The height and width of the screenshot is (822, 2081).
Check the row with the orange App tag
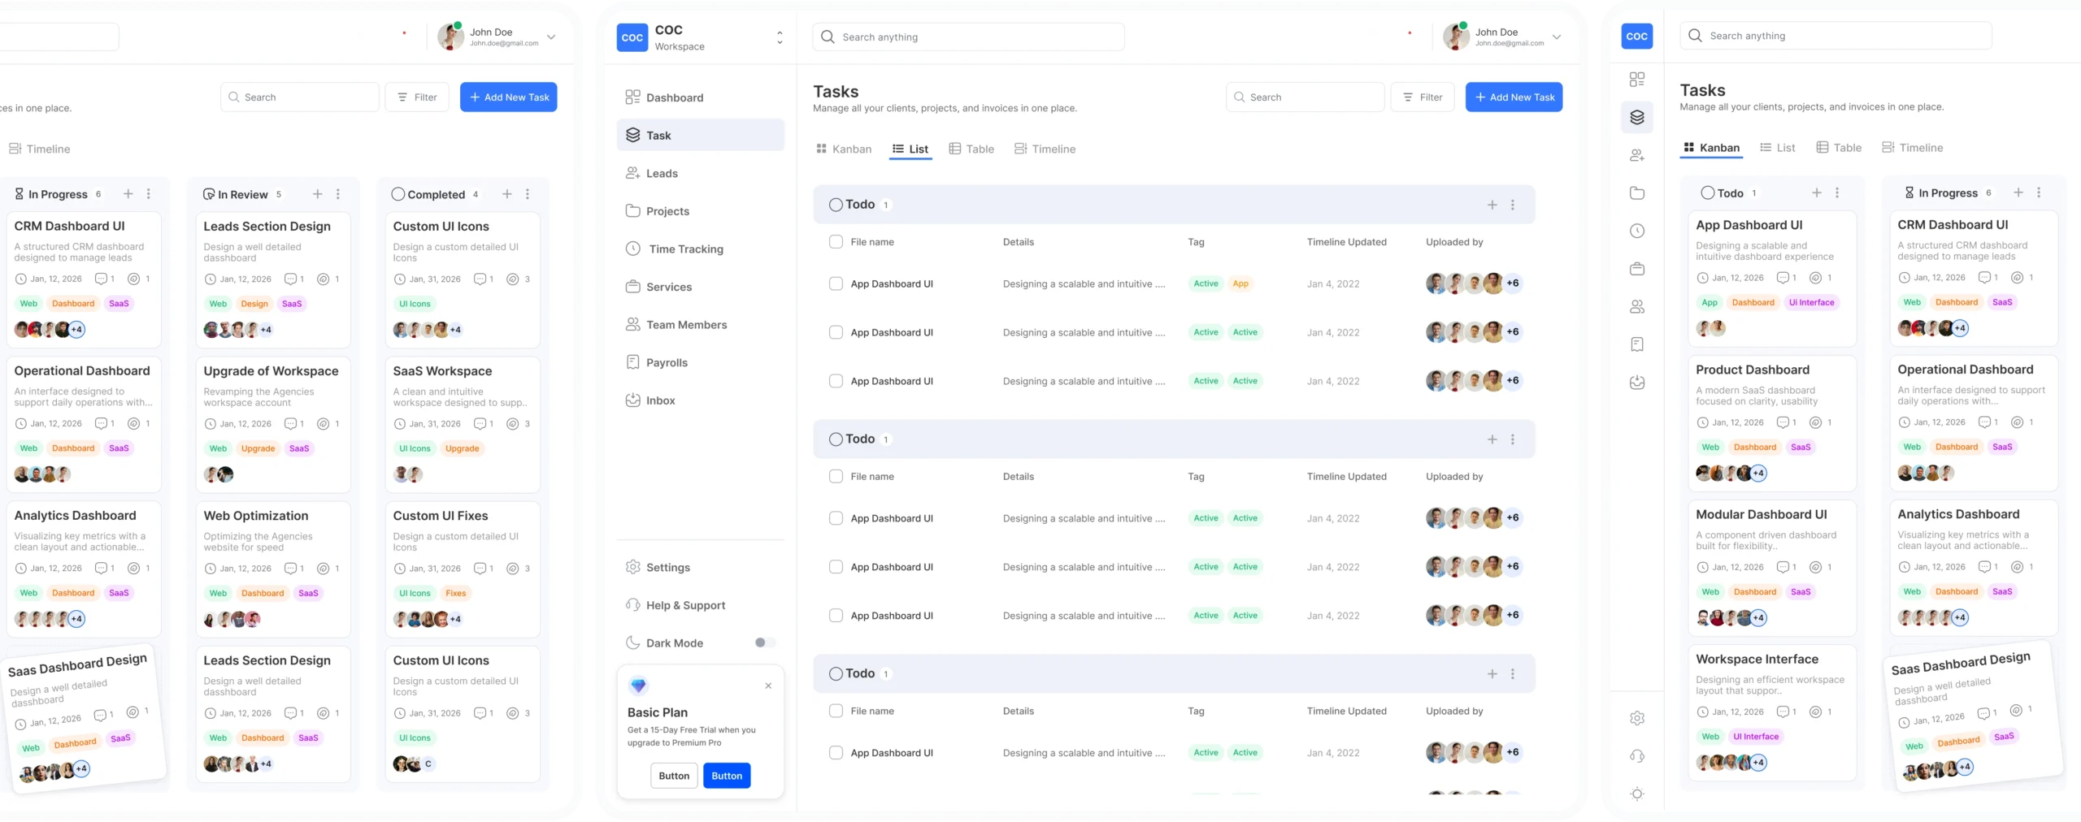coord(836,283)
